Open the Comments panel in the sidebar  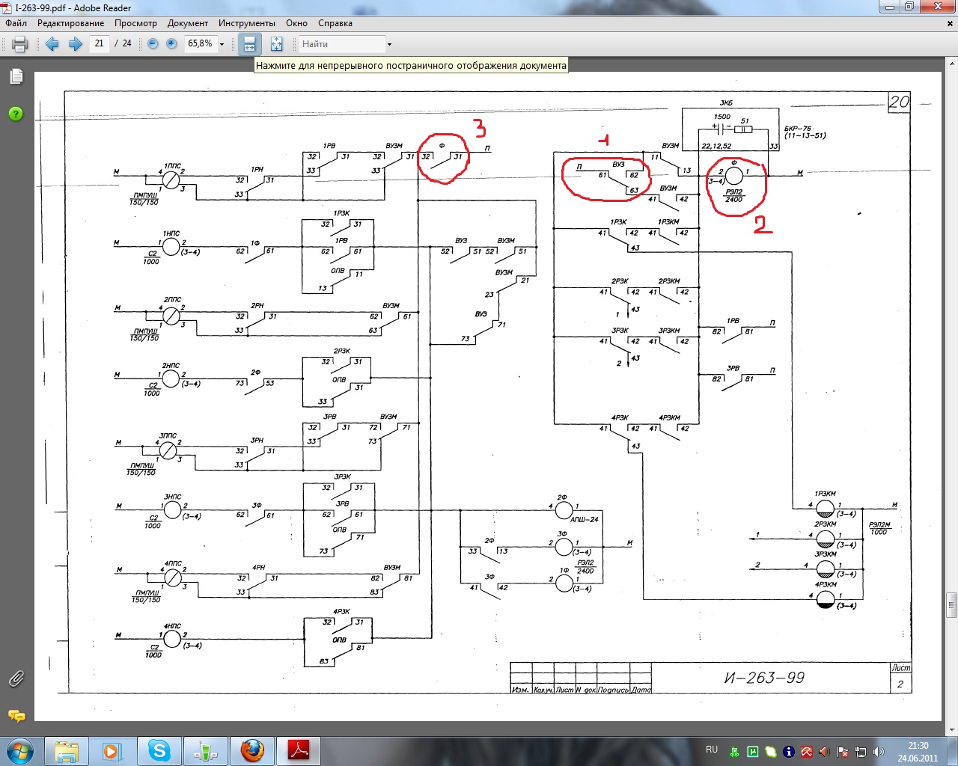tap(16, 716)
